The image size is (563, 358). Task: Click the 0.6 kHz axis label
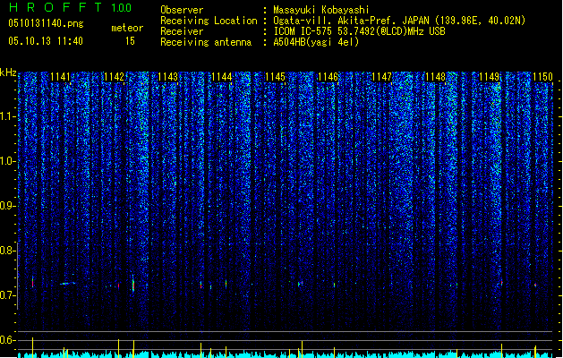click(8, 340)
